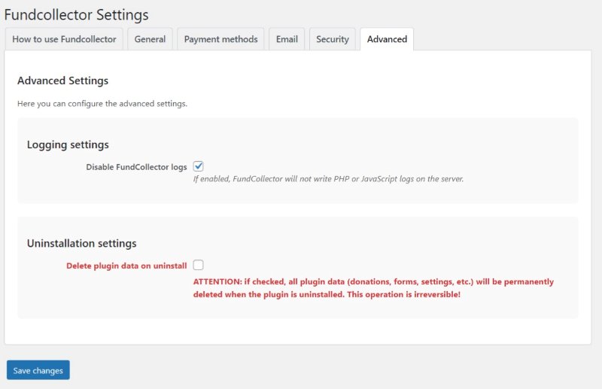Screen dimensions: 602x389
Task: Click the Logging settings heading
Action: pyautogui.click(x=68, y=144)
